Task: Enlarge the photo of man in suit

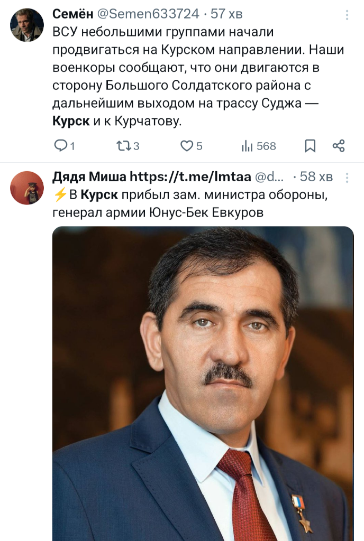Action: click(203, 384)
